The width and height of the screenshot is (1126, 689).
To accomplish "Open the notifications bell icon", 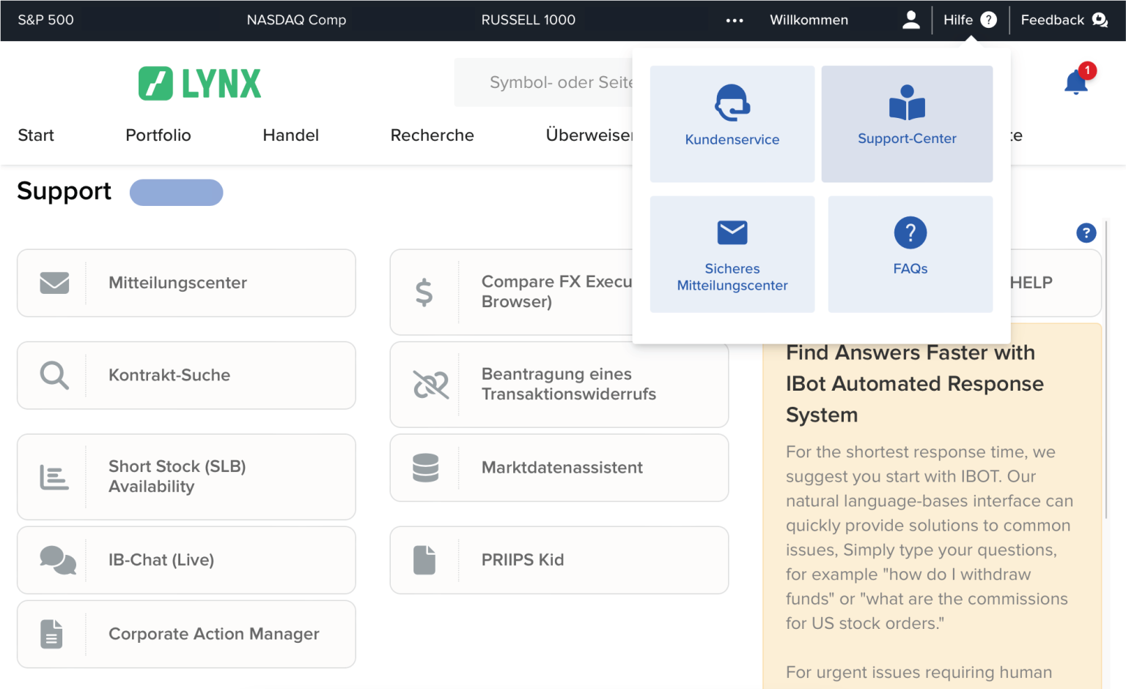I will coord(1076,81).
